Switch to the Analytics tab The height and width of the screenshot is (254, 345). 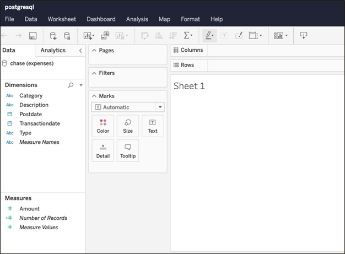pyautogui.click(x=53, y=50)
